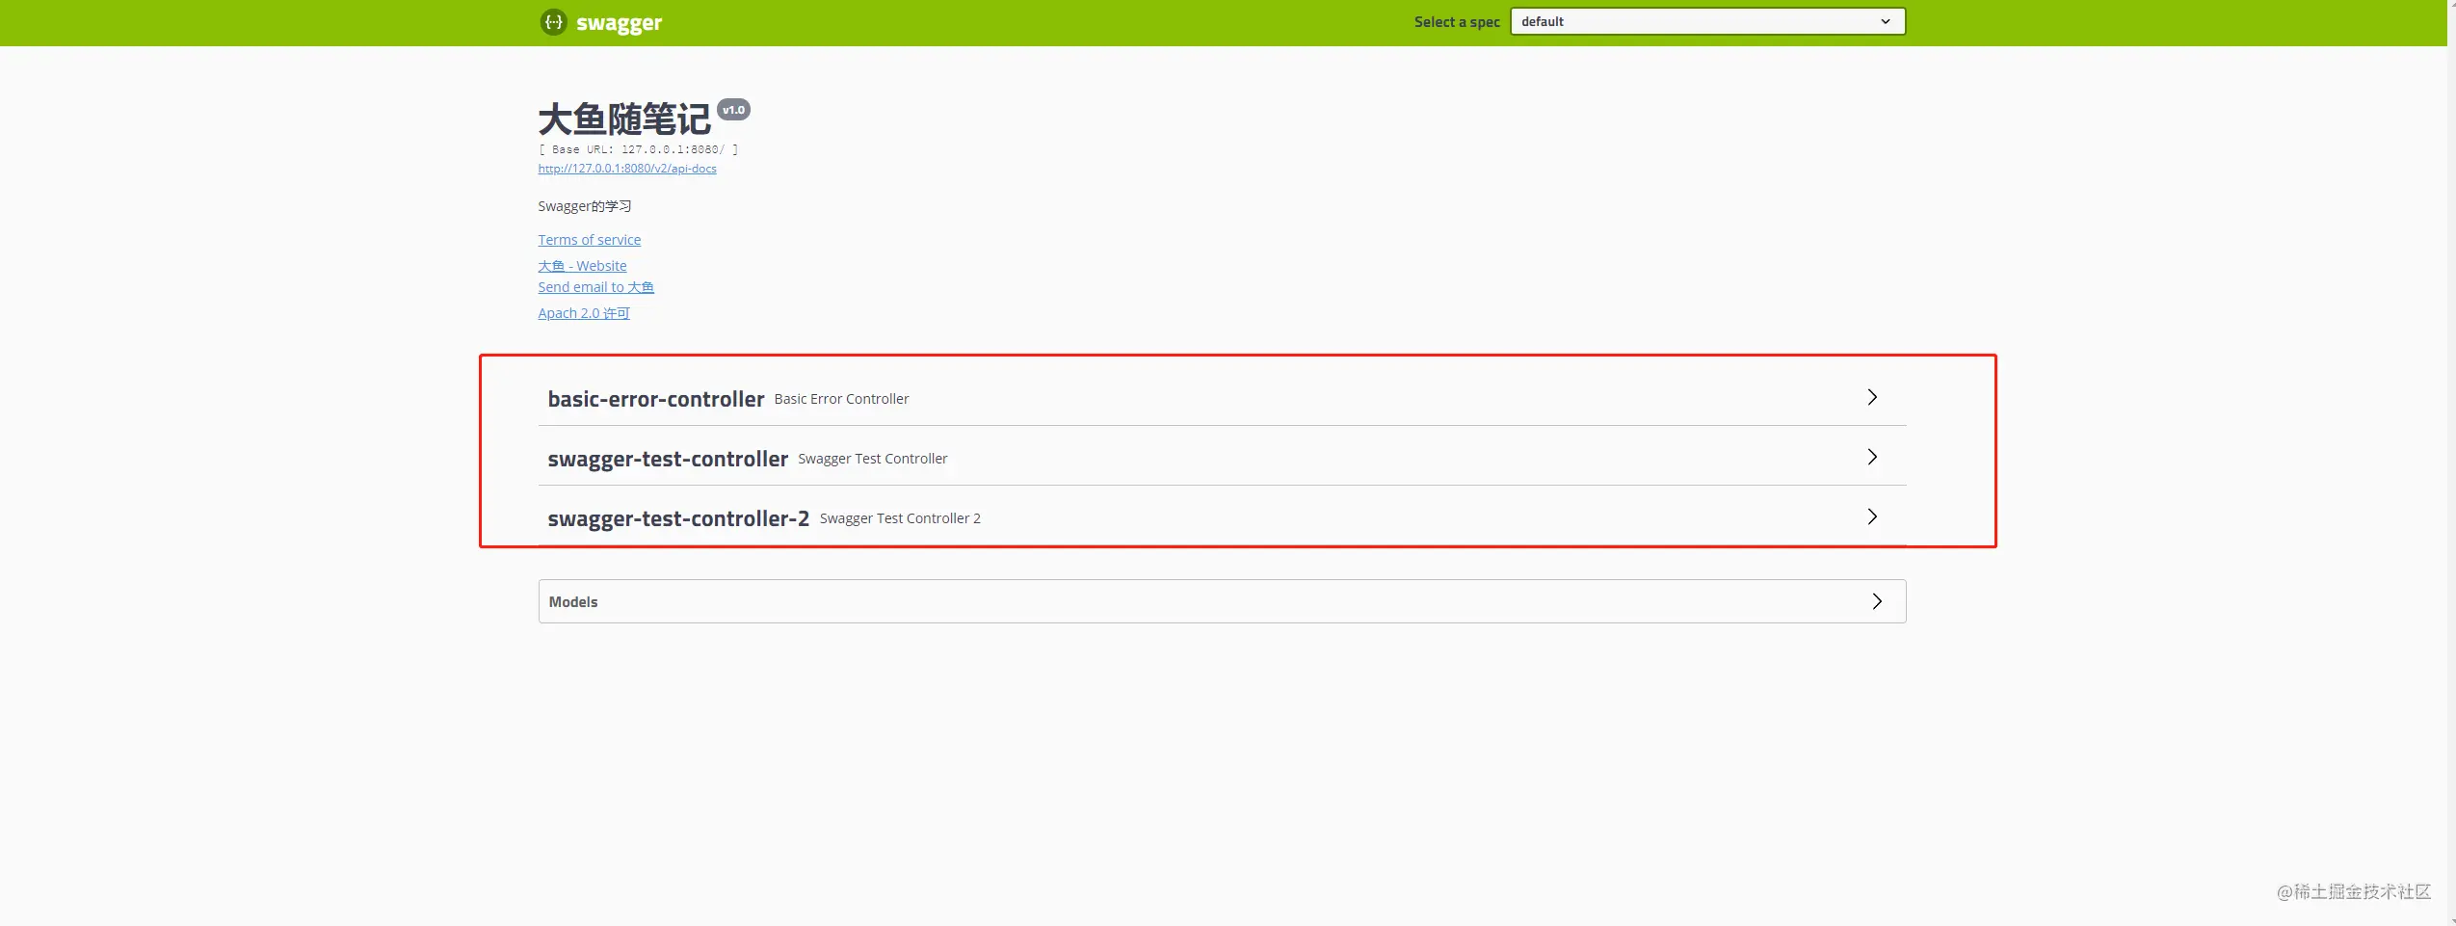Click the 大鱼随笔记 page title
Screen dimensions: 2456x926
pos(624,119)
